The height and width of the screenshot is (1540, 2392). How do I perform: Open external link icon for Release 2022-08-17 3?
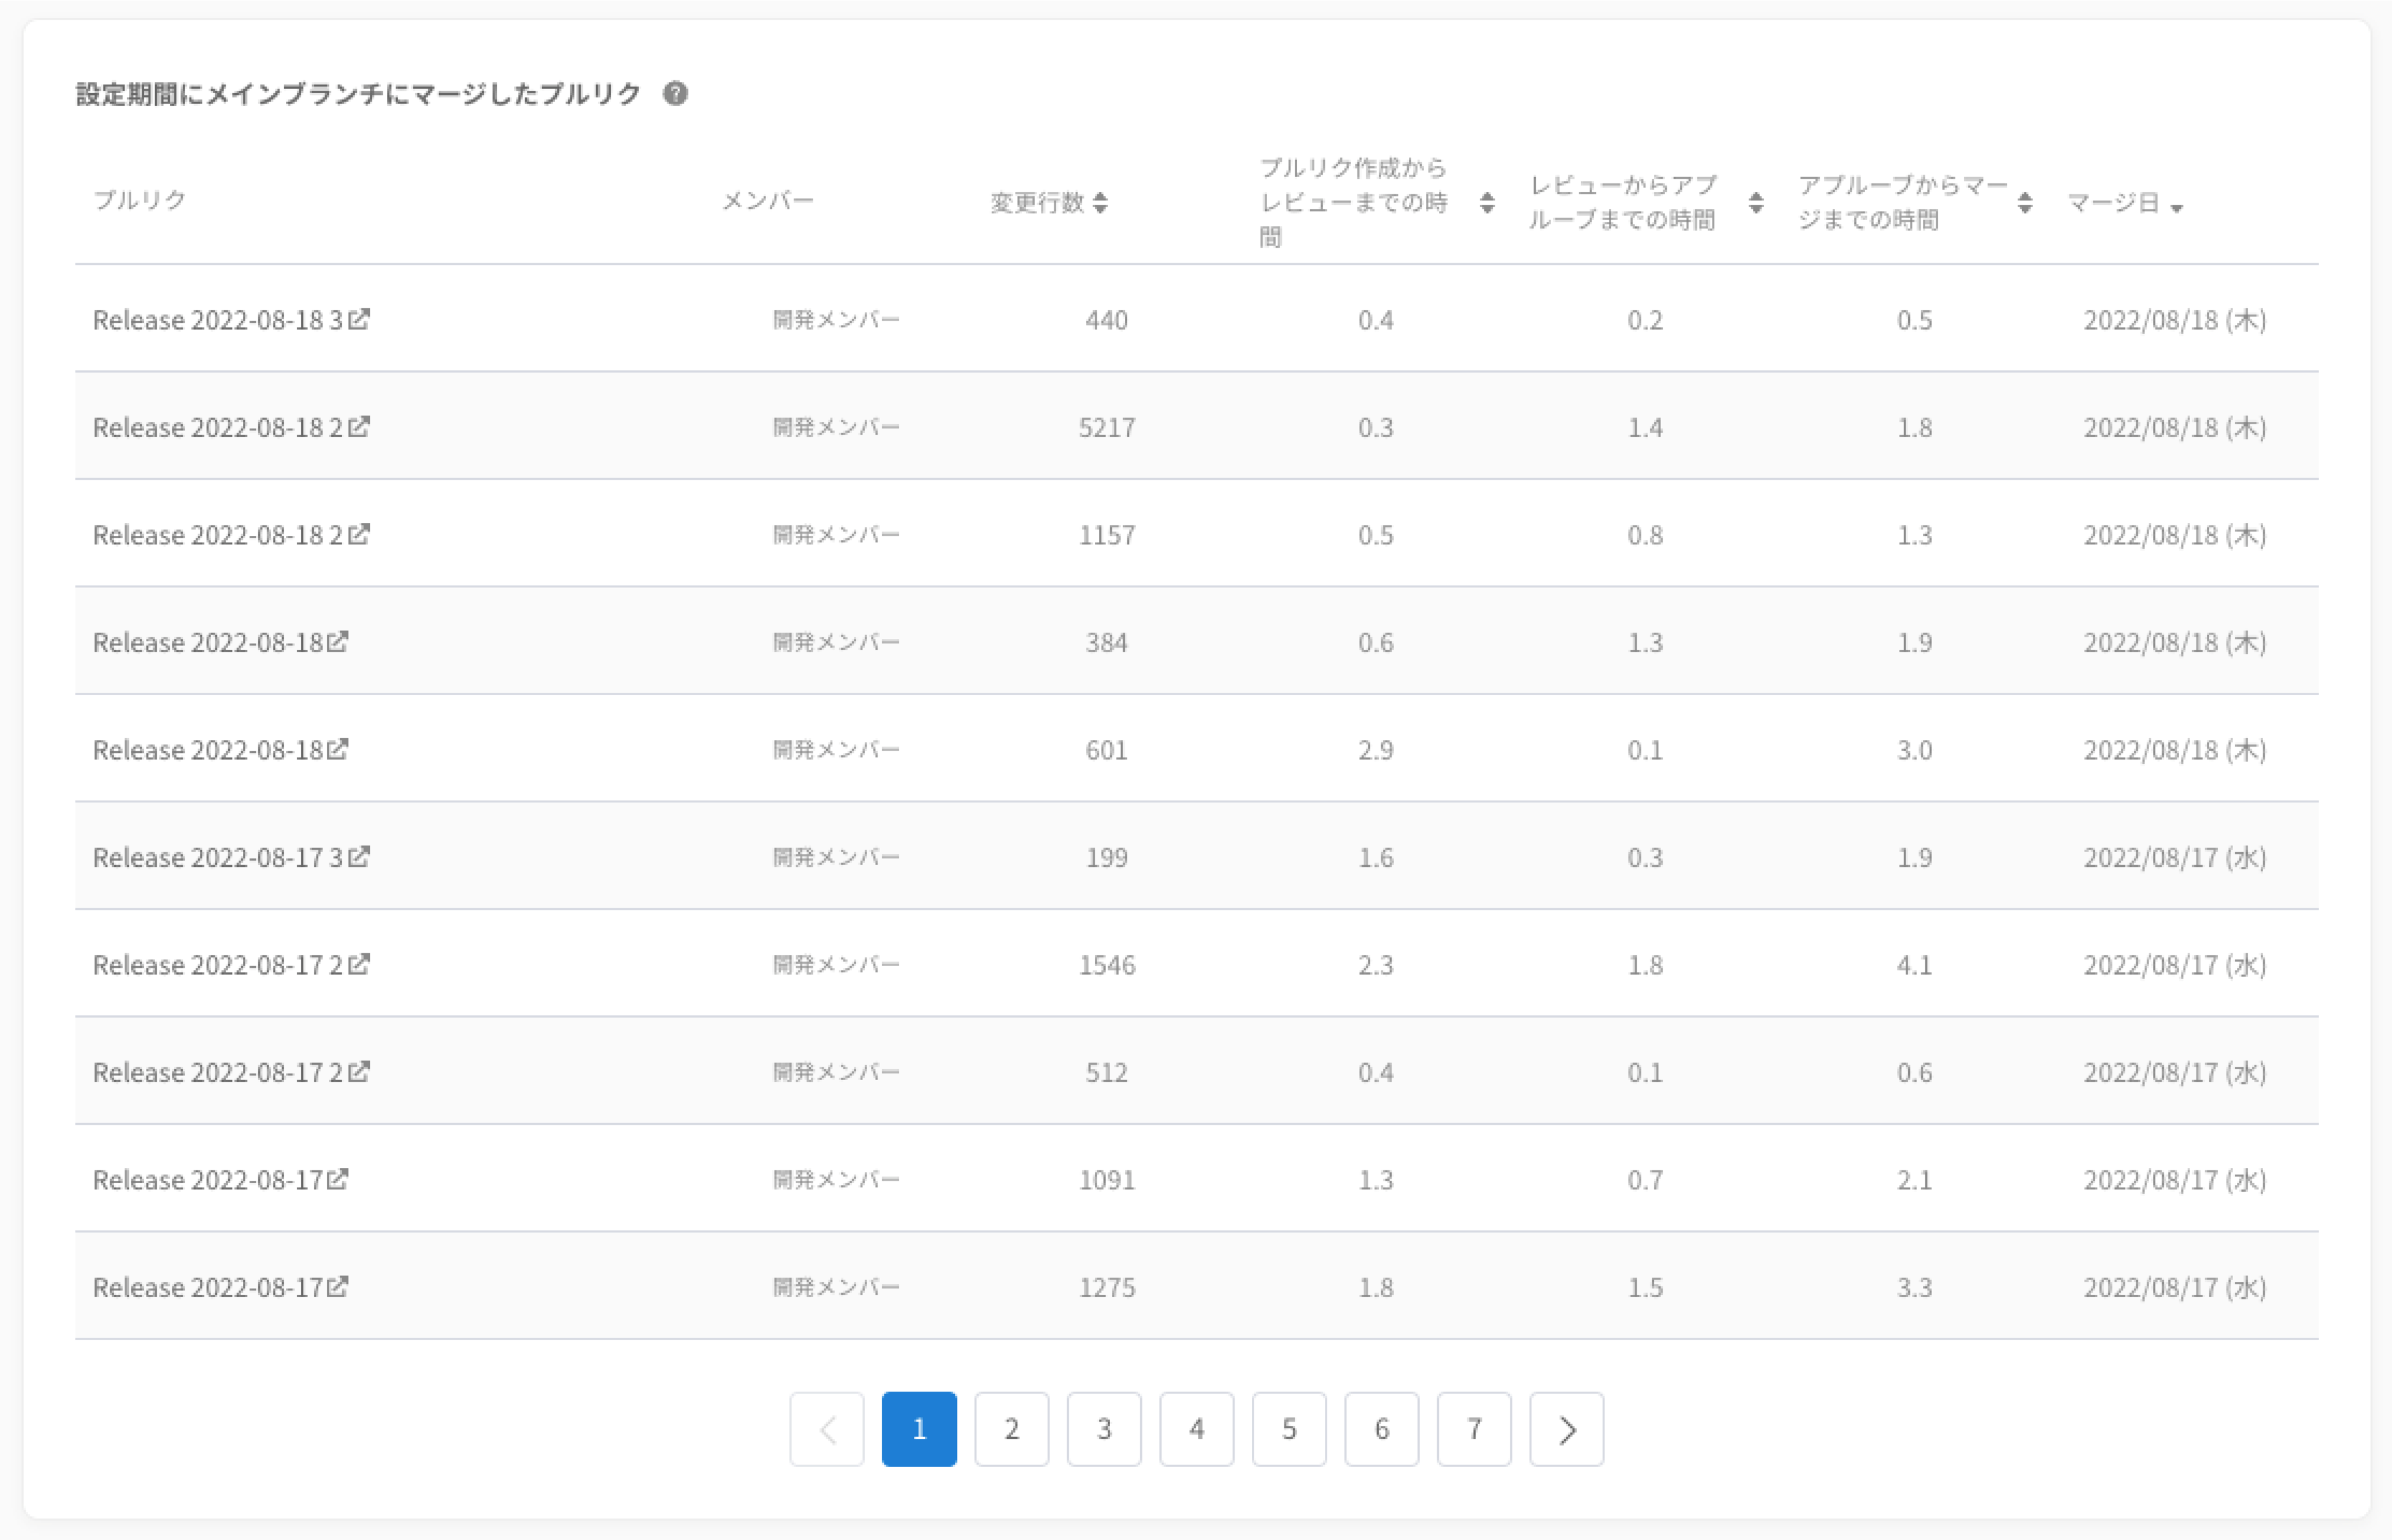point(358,856)
